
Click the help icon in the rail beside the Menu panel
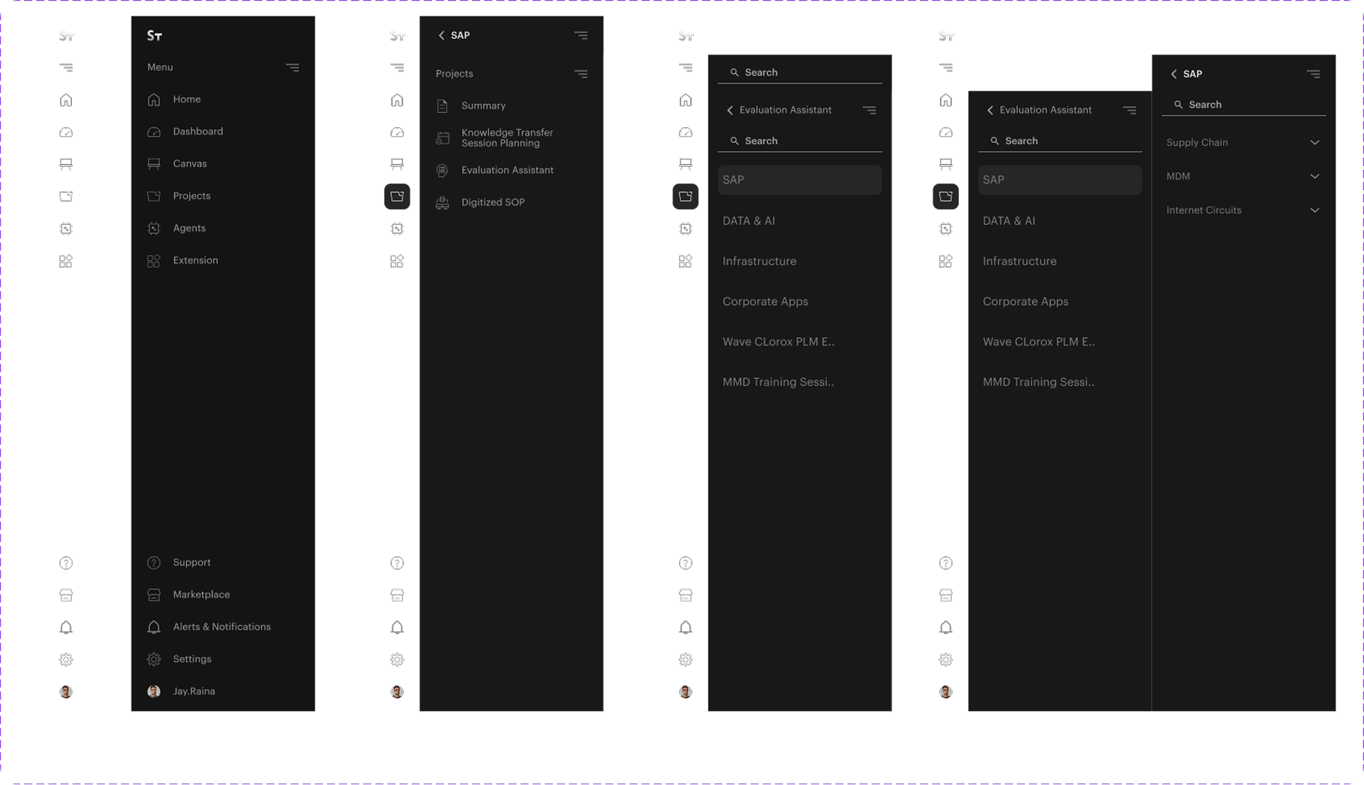[x=66, y=563]
